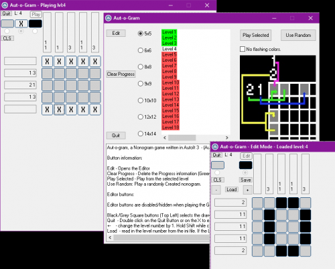Click the Clear Progress button

(x=121, y=74)
